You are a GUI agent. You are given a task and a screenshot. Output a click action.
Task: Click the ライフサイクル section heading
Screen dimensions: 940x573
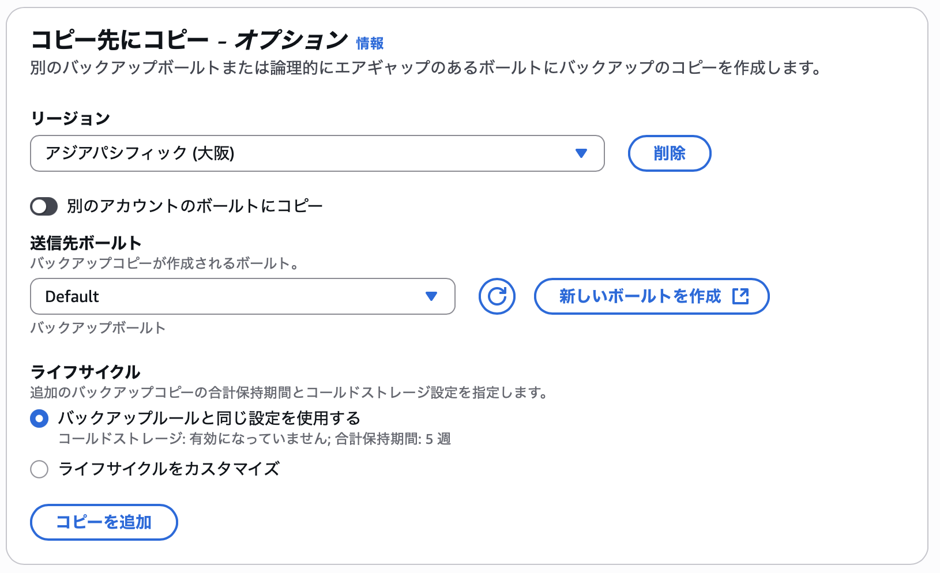[x=85, y=372]
